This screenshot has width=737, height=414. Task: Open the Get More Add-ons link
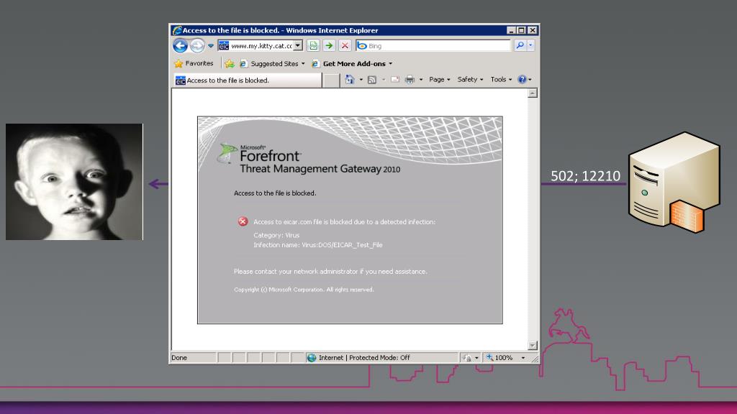[x=352, y=63]
